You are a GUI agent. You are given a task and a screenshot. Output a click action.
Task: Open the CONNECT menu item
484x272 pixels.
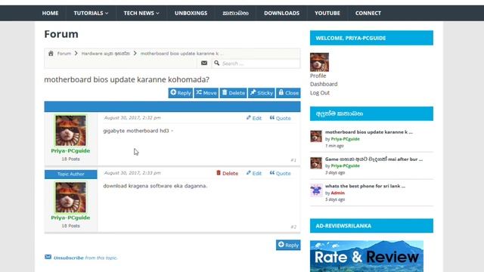point(368,14)
